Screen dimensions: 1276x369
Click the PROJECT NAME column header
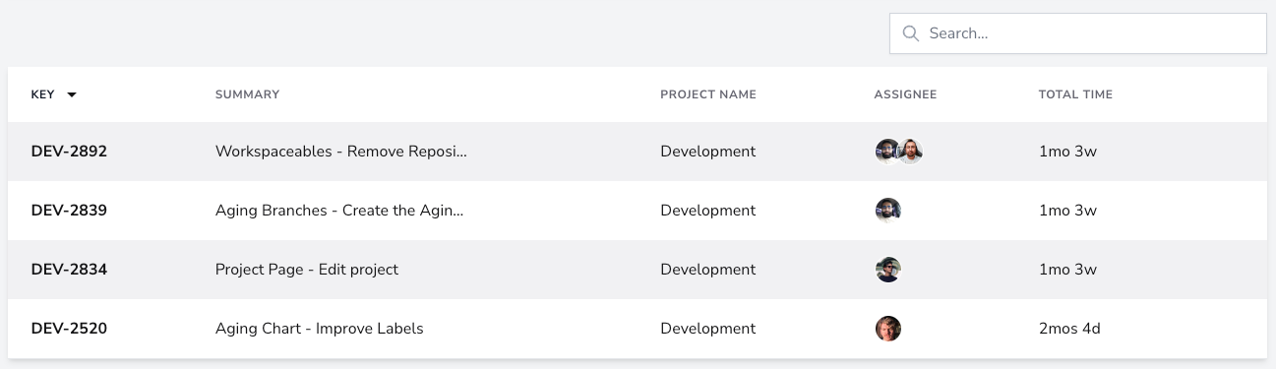point(708,94)
